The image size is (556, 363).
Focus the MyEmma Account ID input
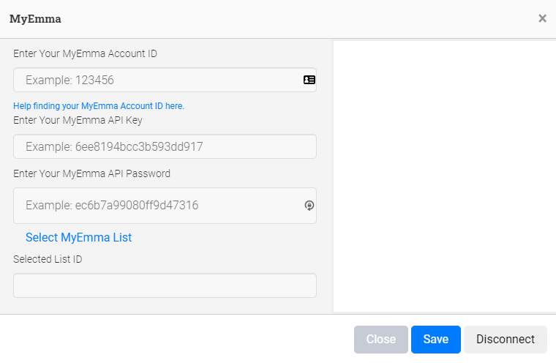point(157,80)
